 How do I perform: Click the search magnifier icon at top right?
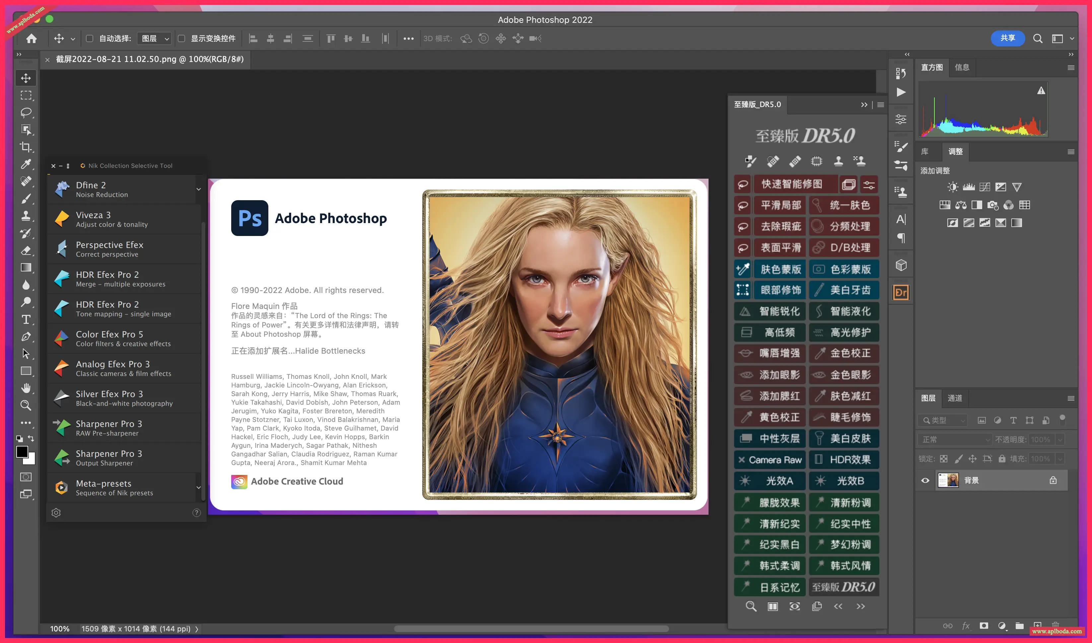(1037, 38)
